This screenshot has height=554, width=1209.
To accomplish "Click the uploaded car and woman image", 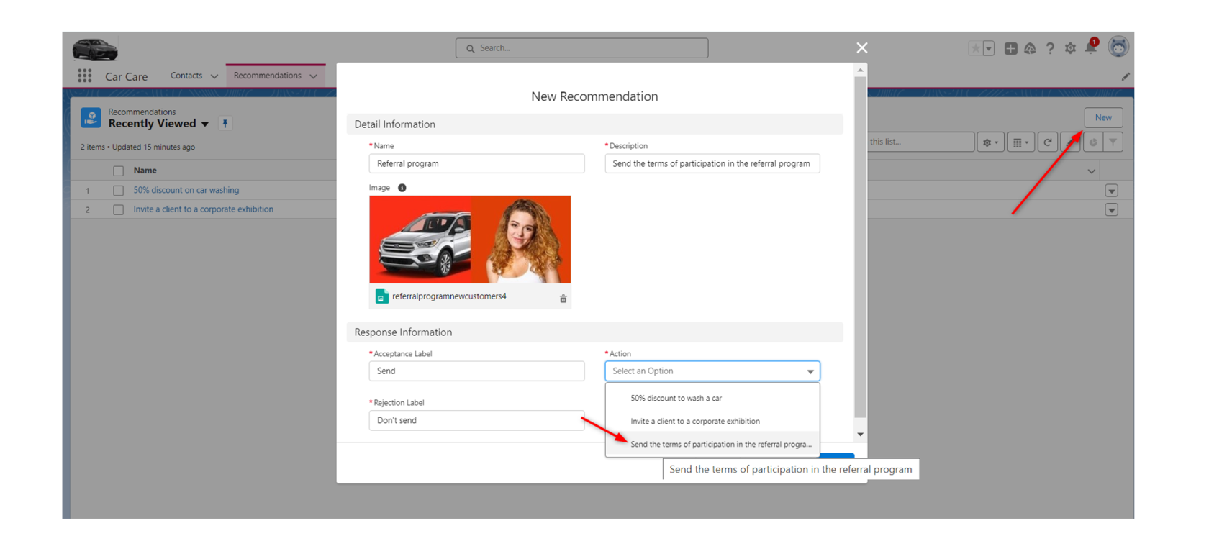I will 470,240.
